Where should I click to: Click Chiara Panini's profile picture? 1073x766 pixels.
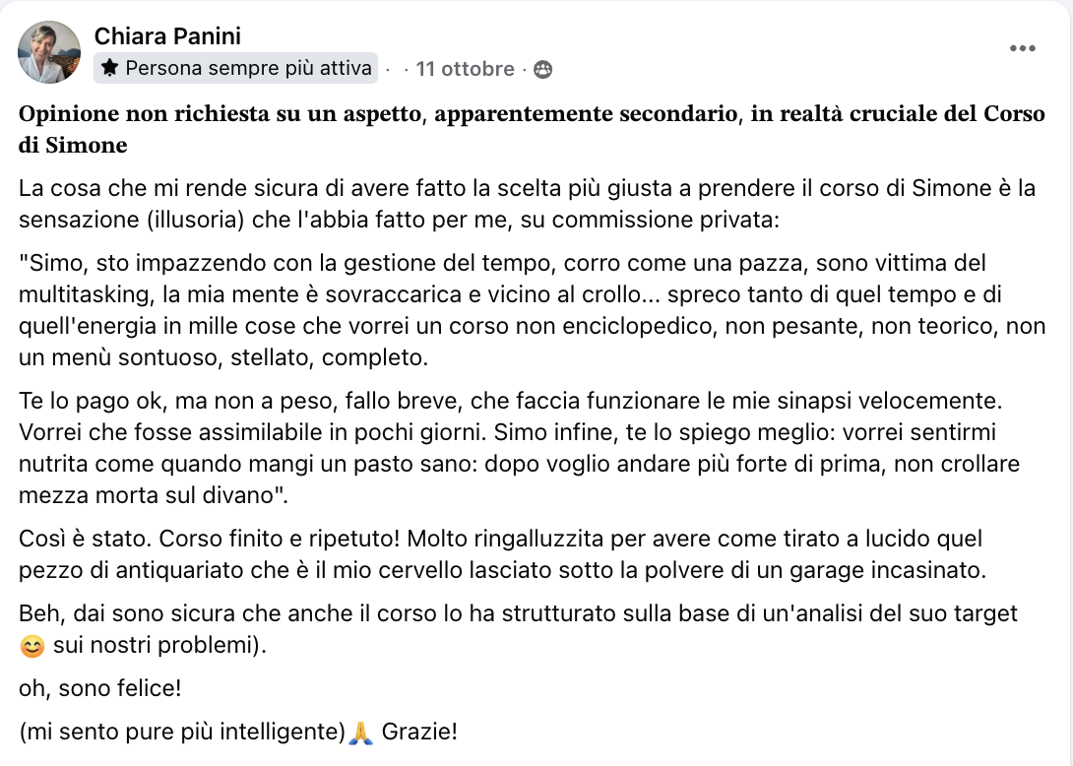click(x=49, y=51)
